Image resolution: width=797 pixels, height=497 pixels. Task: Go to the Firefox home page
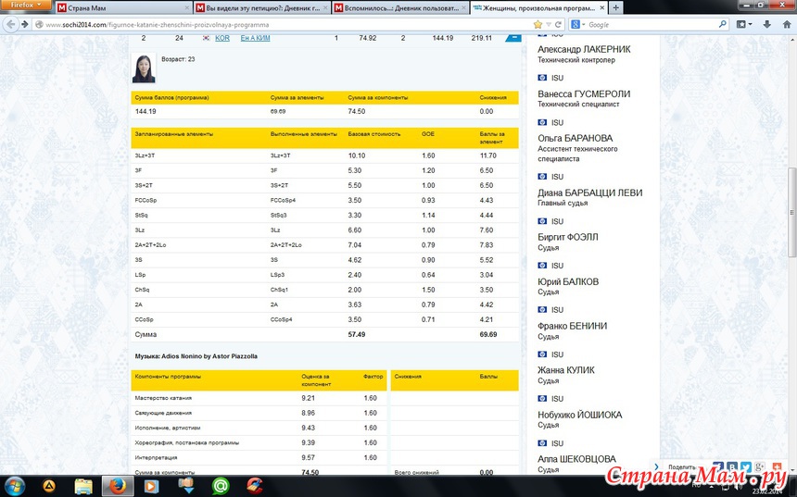(789, 24)
